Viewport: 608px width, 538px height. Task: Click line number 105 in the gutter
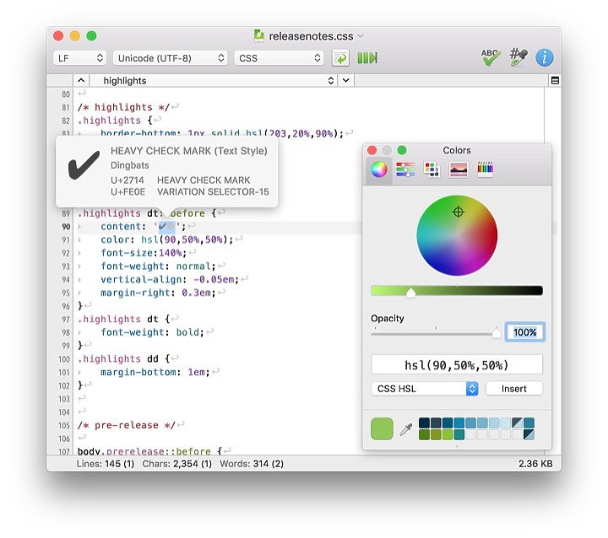coord(64,425)
